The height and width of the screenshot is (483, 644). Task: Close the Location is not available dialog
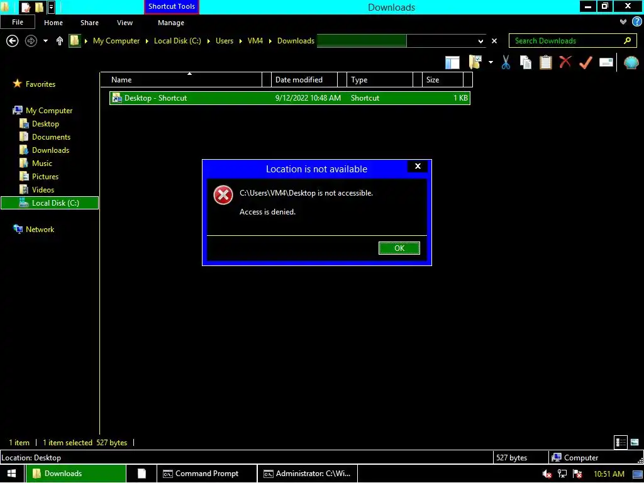[x=418, y=166]
